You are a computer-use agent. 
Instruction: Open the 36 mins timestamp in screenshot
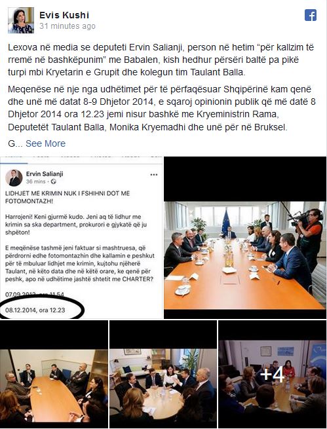[36, 181]
